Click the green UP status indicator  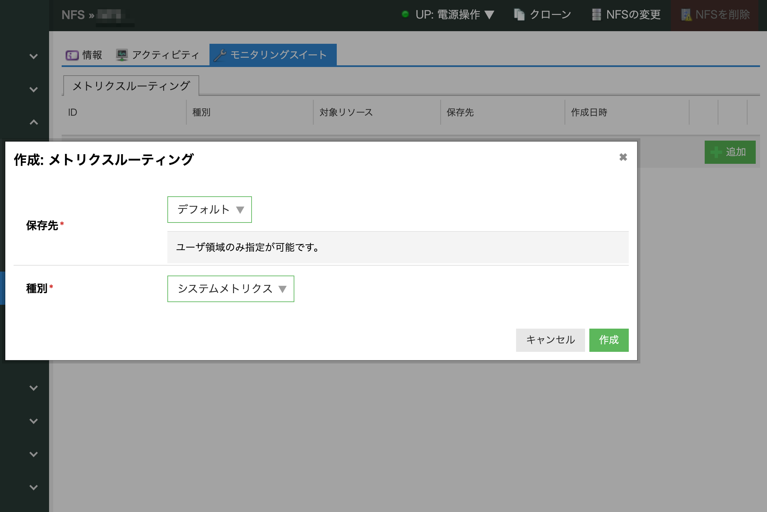coord(405,14)
